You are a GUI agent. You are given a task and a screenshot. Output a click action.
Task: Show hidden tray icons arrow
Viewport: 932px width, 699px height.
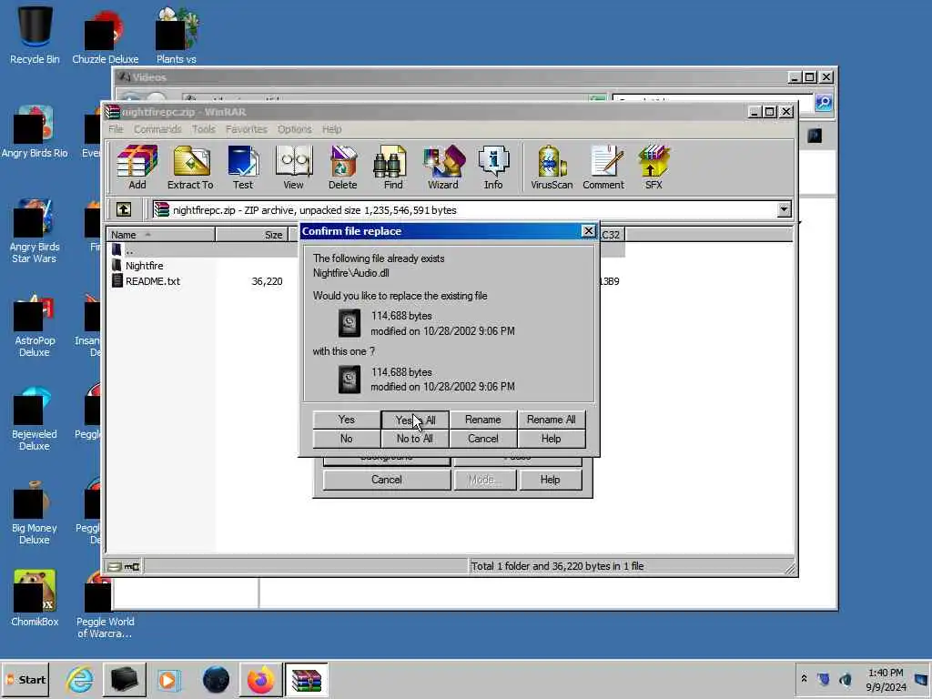point(804,678)
